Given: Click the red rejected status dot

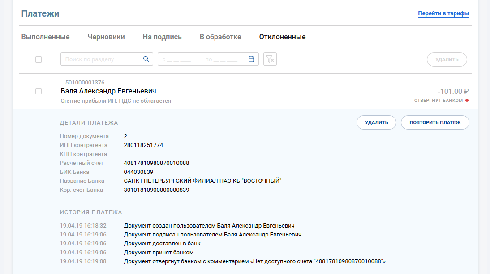Looking at the screenshot, I should click(x=467, y=101).
